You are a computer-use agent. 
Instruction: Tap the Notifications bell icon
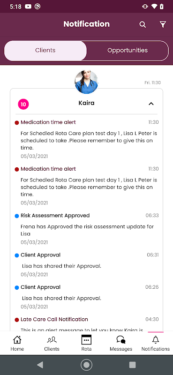pyautogui.click(x=156, y=339)
